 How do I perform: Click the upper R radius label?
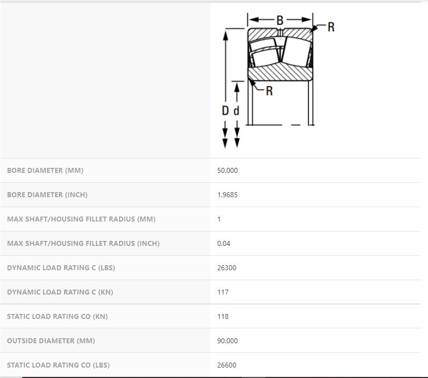click(x=331, y=27)
